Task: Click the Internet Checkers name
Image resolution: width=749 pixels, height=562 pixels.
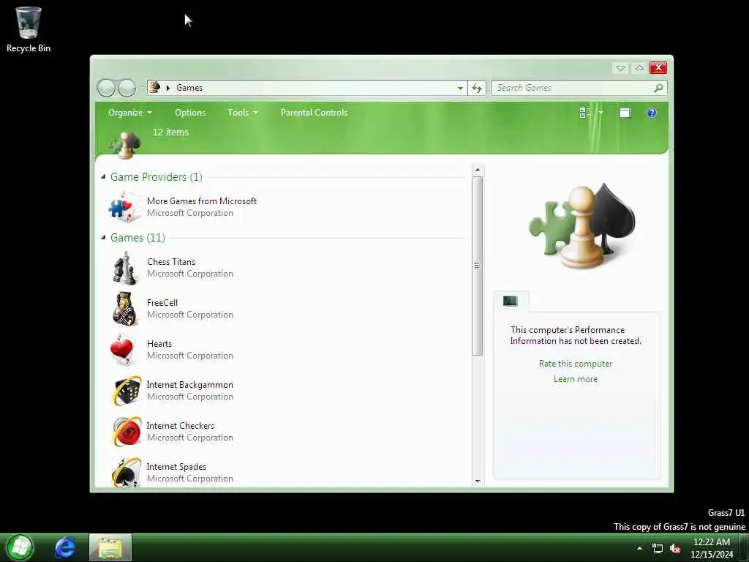Action: 180,426
